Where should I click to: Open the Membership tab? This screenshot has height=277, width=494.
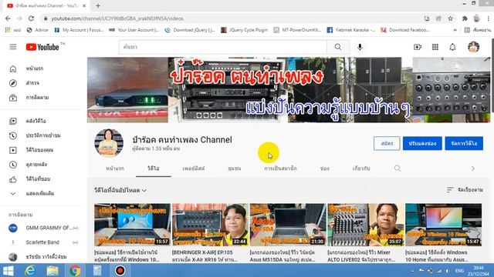280,169
